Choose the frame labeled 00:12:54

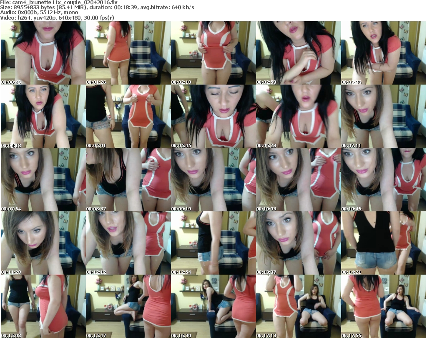[x=213, y=243]
